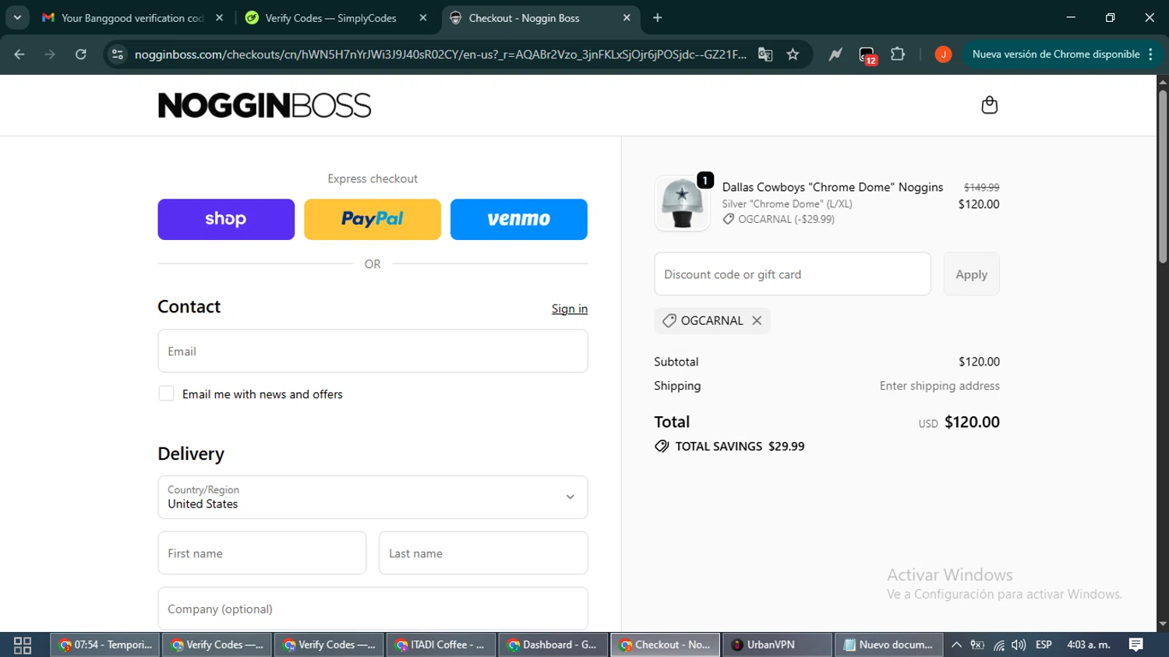Show hidden system tray icons
This screenshot has width=1169, height=657.
(956, 645)
